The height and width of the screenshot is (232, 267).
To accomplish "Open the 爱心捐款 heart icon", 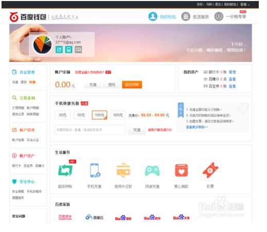I will [181, 170].
